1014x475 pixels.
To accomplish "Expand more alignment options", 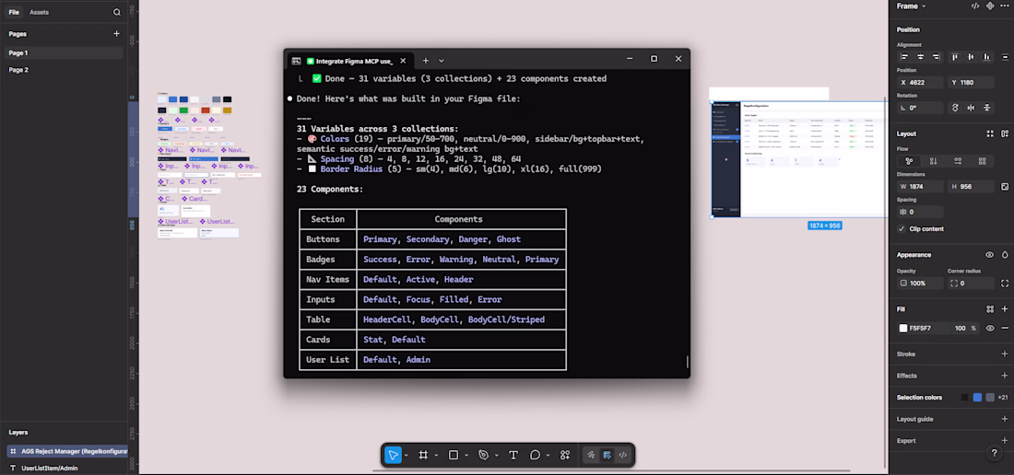I will point(1004,57).
